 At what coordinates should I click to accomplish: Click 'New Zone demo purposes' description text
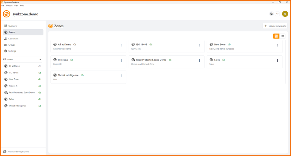tap(222, 49)
